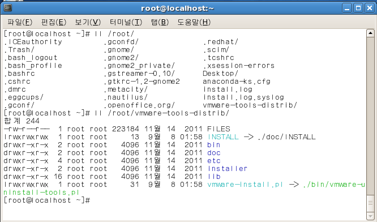Click the scrollbar up arrow
The height and width of the screenshot is (222, 377).
coord(370,33)
